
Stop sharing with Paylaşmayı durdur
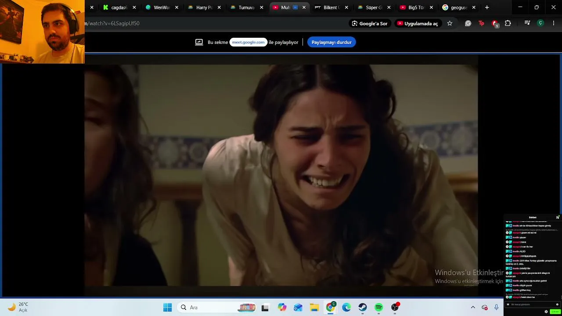coord(331,42)
